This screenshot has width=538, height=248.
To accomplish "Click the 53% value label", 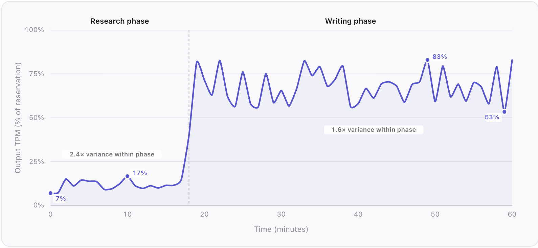I will coord(492,117).
